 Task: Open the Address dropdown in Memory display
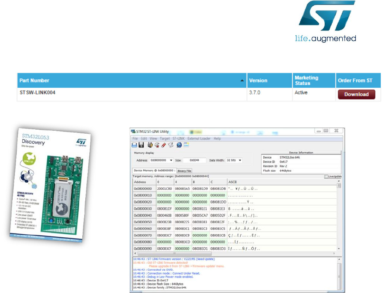[170, 160]
